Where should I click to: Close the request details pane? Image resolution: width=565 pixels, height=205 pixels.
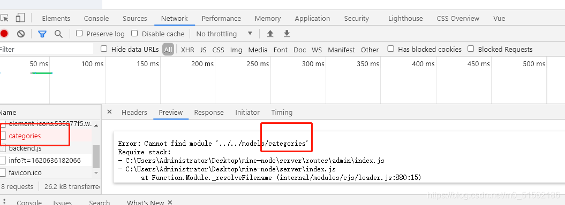point(110,112)
